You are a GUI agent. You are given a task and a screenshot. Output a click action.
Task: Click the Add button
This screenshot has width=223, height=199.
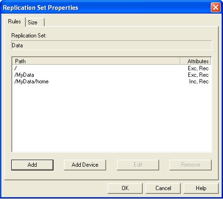tap(32, 165)
